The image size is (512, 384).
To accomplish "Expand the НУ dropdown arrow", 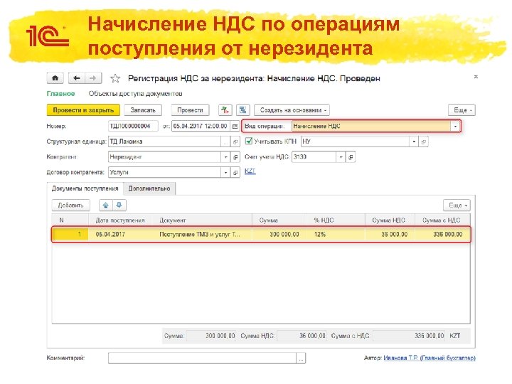I will 414,142.
